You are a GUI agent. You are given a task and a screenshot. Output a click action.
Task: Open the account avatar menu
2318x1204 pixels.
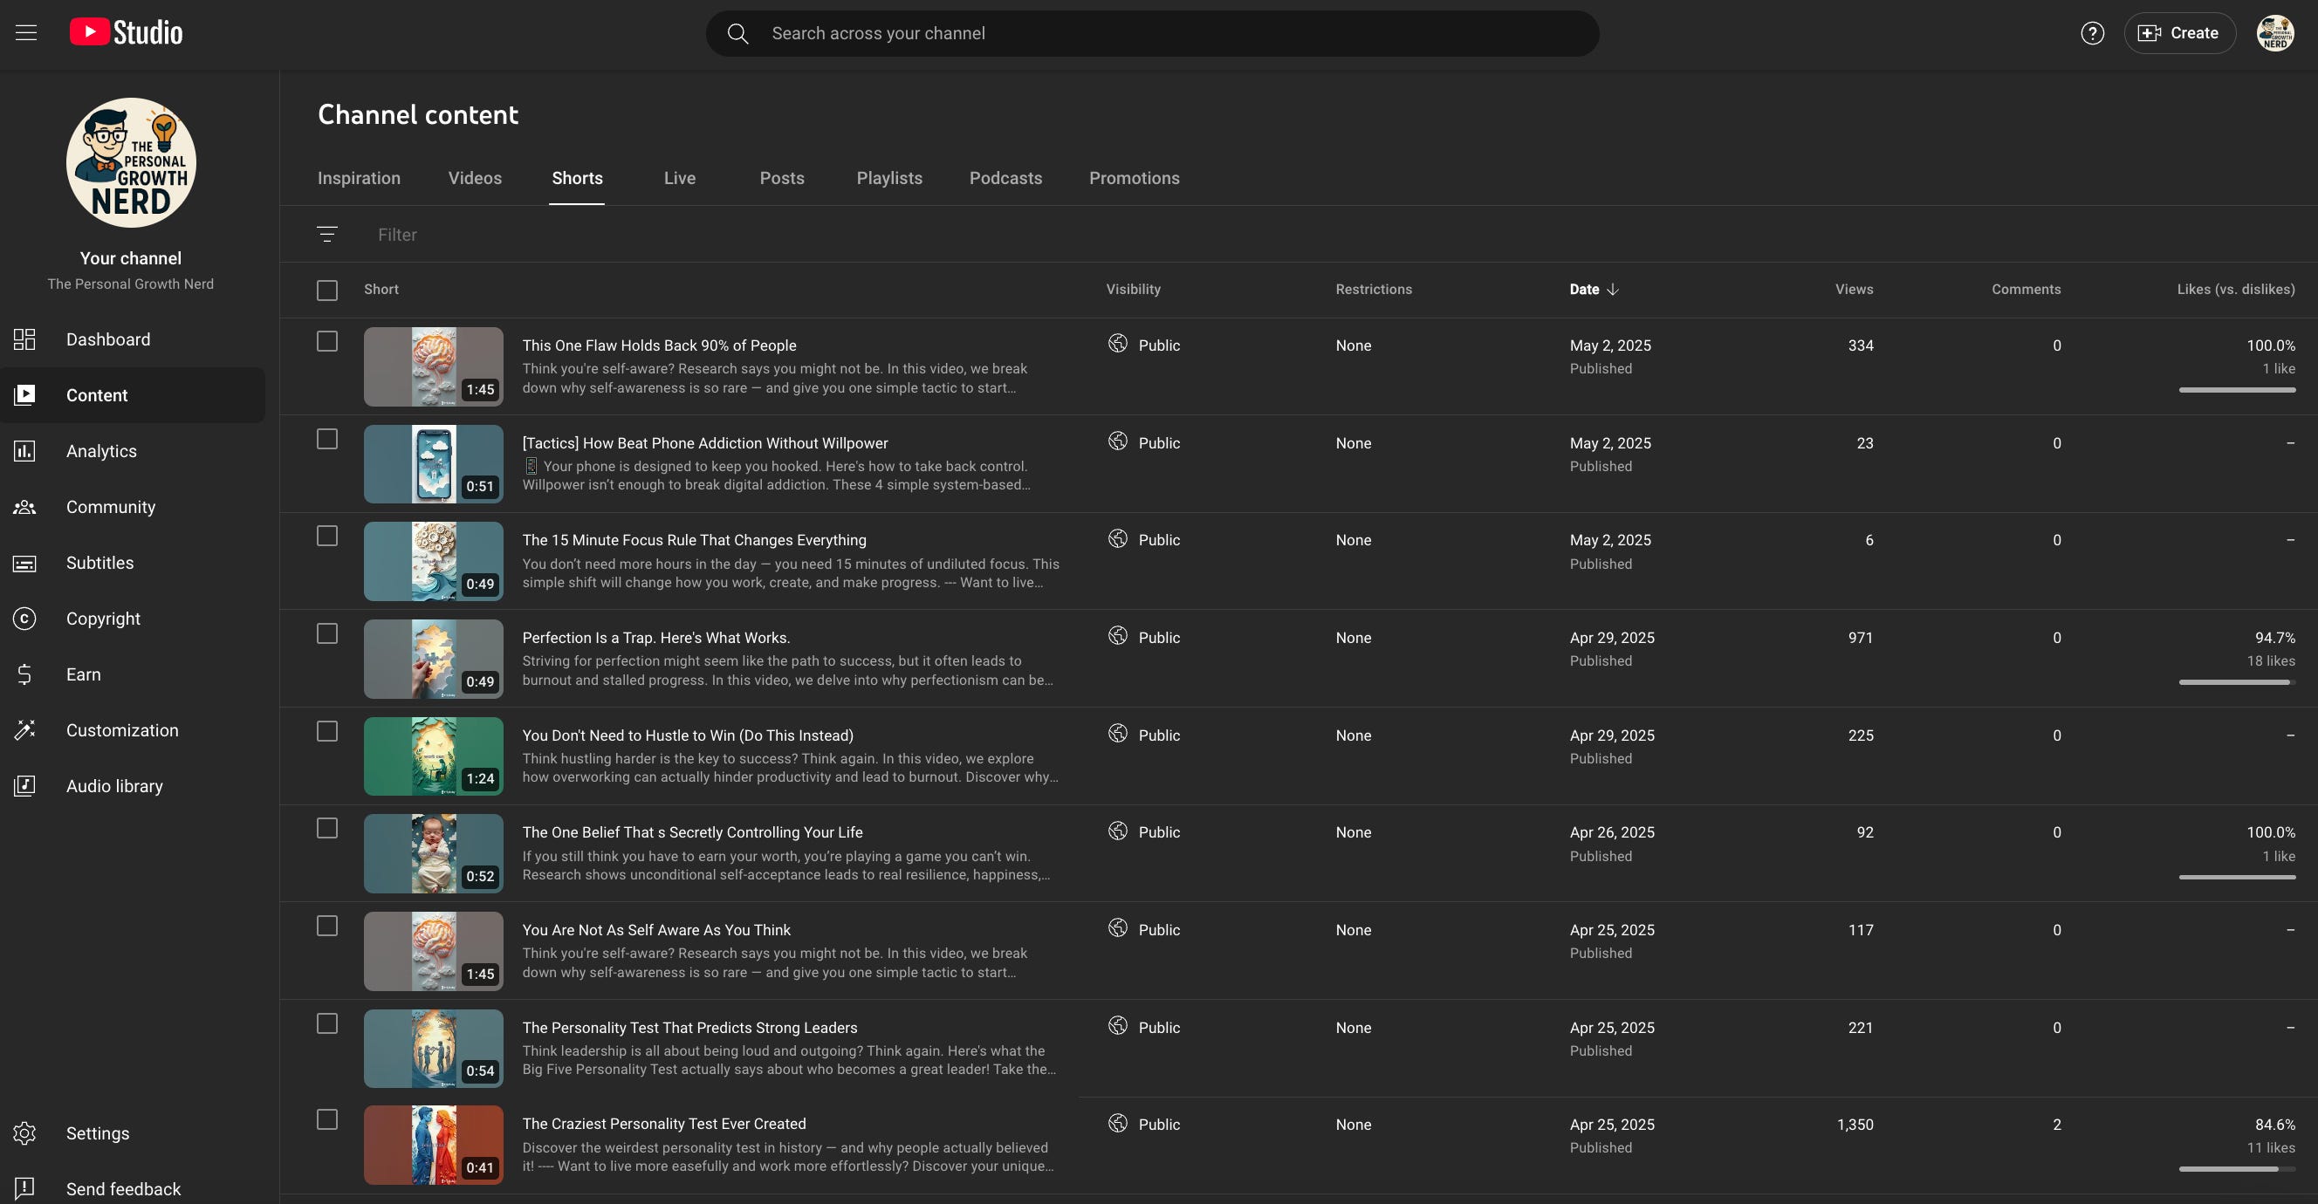point(2275,33)
